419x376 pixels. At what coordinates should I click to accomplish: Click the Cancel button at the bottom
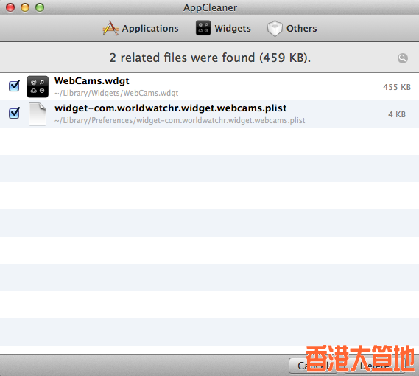click(313, 366)
